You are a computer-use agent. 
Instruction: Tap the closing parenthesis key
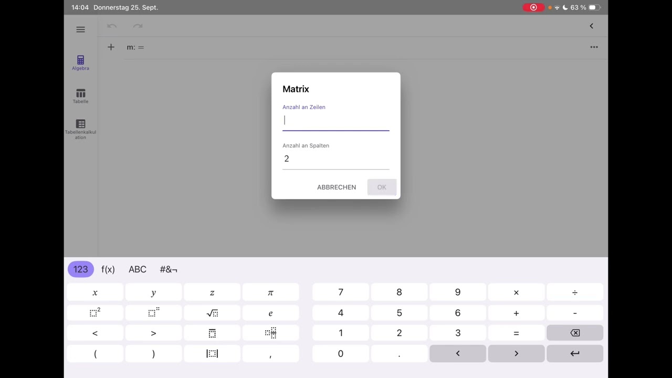tap(153, 353)
